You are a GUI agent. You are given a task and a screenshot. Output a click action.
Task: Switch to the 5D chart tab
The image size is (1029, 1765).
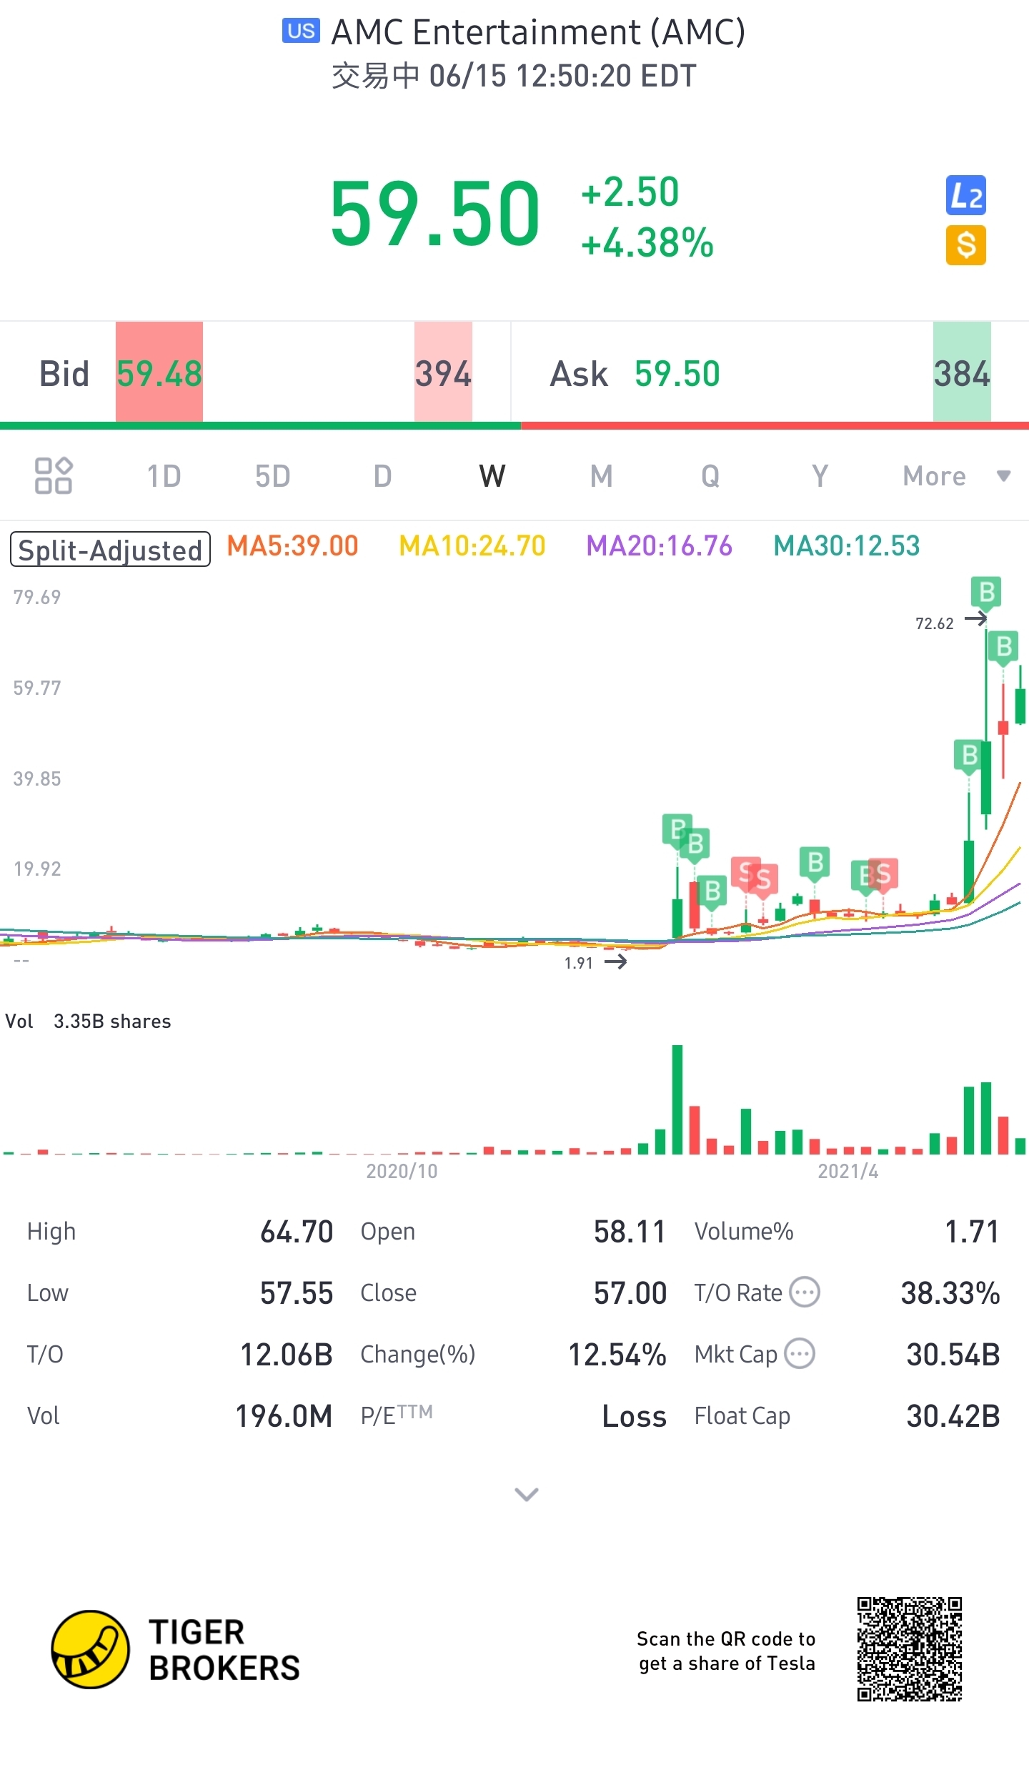click(272, 476)
